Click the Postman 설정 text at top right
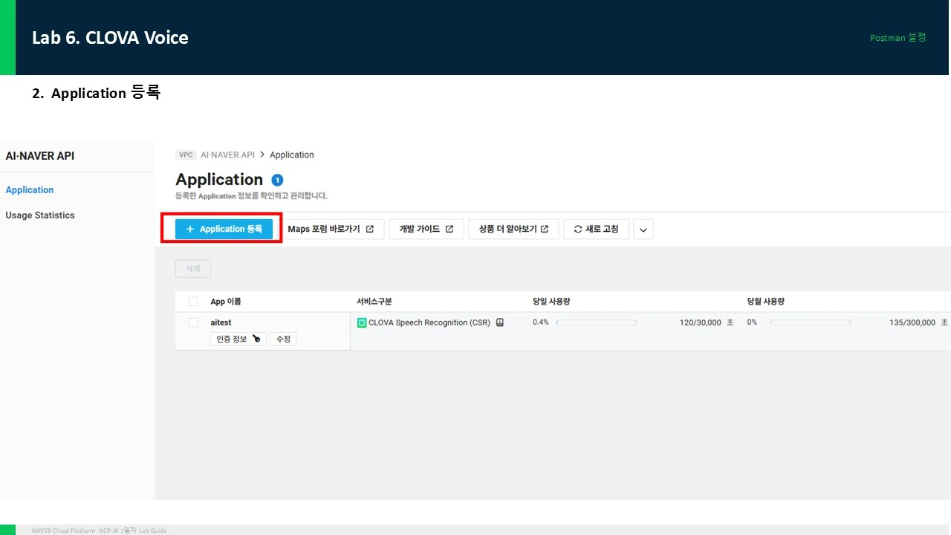 pos(898,37)
